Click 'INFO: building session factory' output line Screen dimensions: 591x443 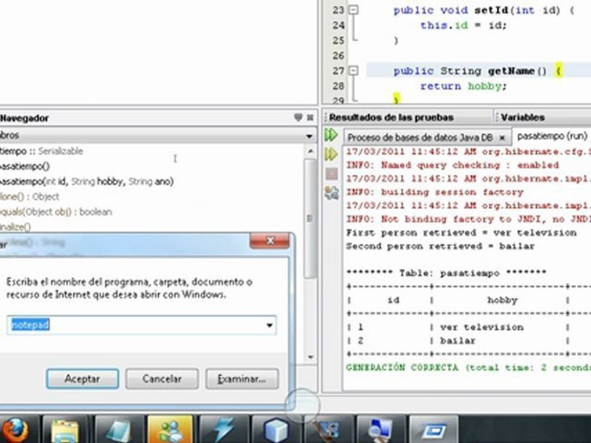[x=435, y=193]
